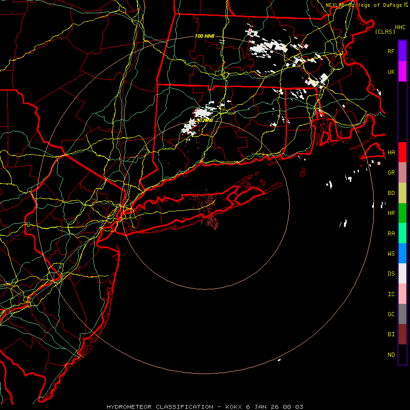Click the magenta UK legend color swatch
Screen dimensions: 410x410
402,72
